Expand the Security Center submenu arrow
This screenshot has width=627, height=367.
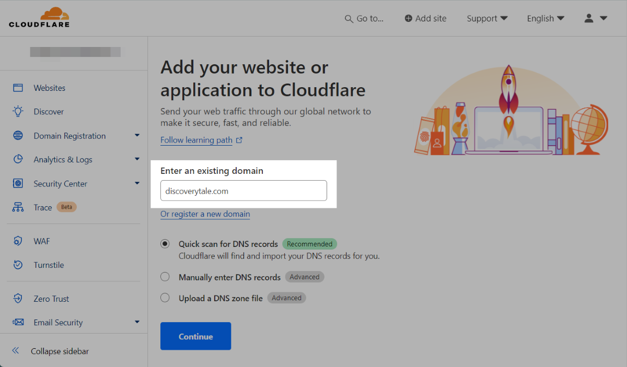tap(137, 183)
